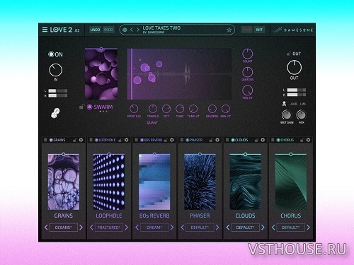The width and height of the screenshot is (354, 265).
Task: Click the skull icon near LIM
Action: pos(285,104)
